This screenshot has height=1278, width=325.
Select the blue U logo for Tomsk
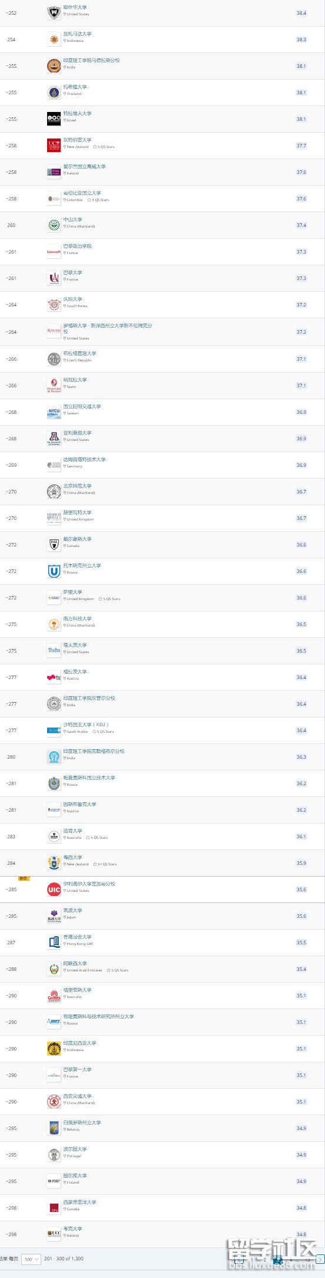pos(54,571)
